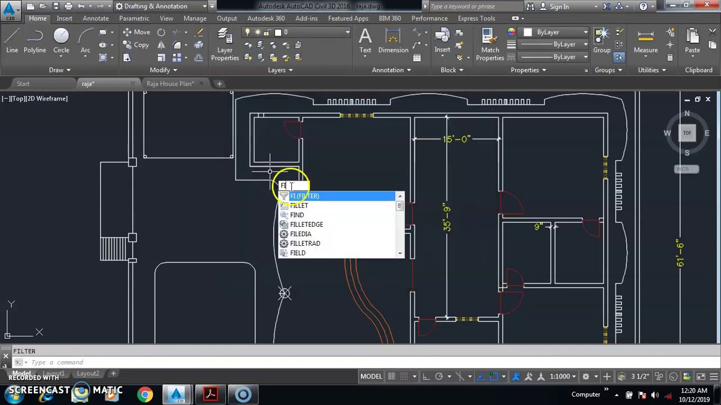Click the Paste tool
Image resolution: width=721 pixels, height=405 pixels.
[692, 41]
